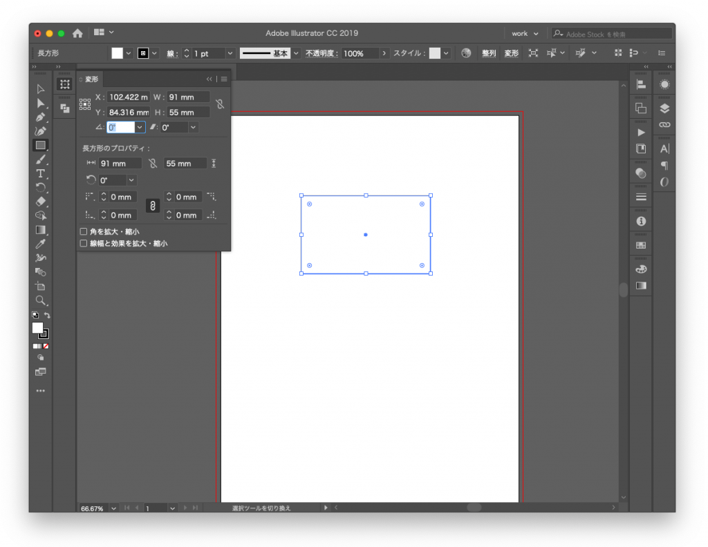Expand opacity options arrow
This screenshot has width=708, height=547.
click(384, 53)
